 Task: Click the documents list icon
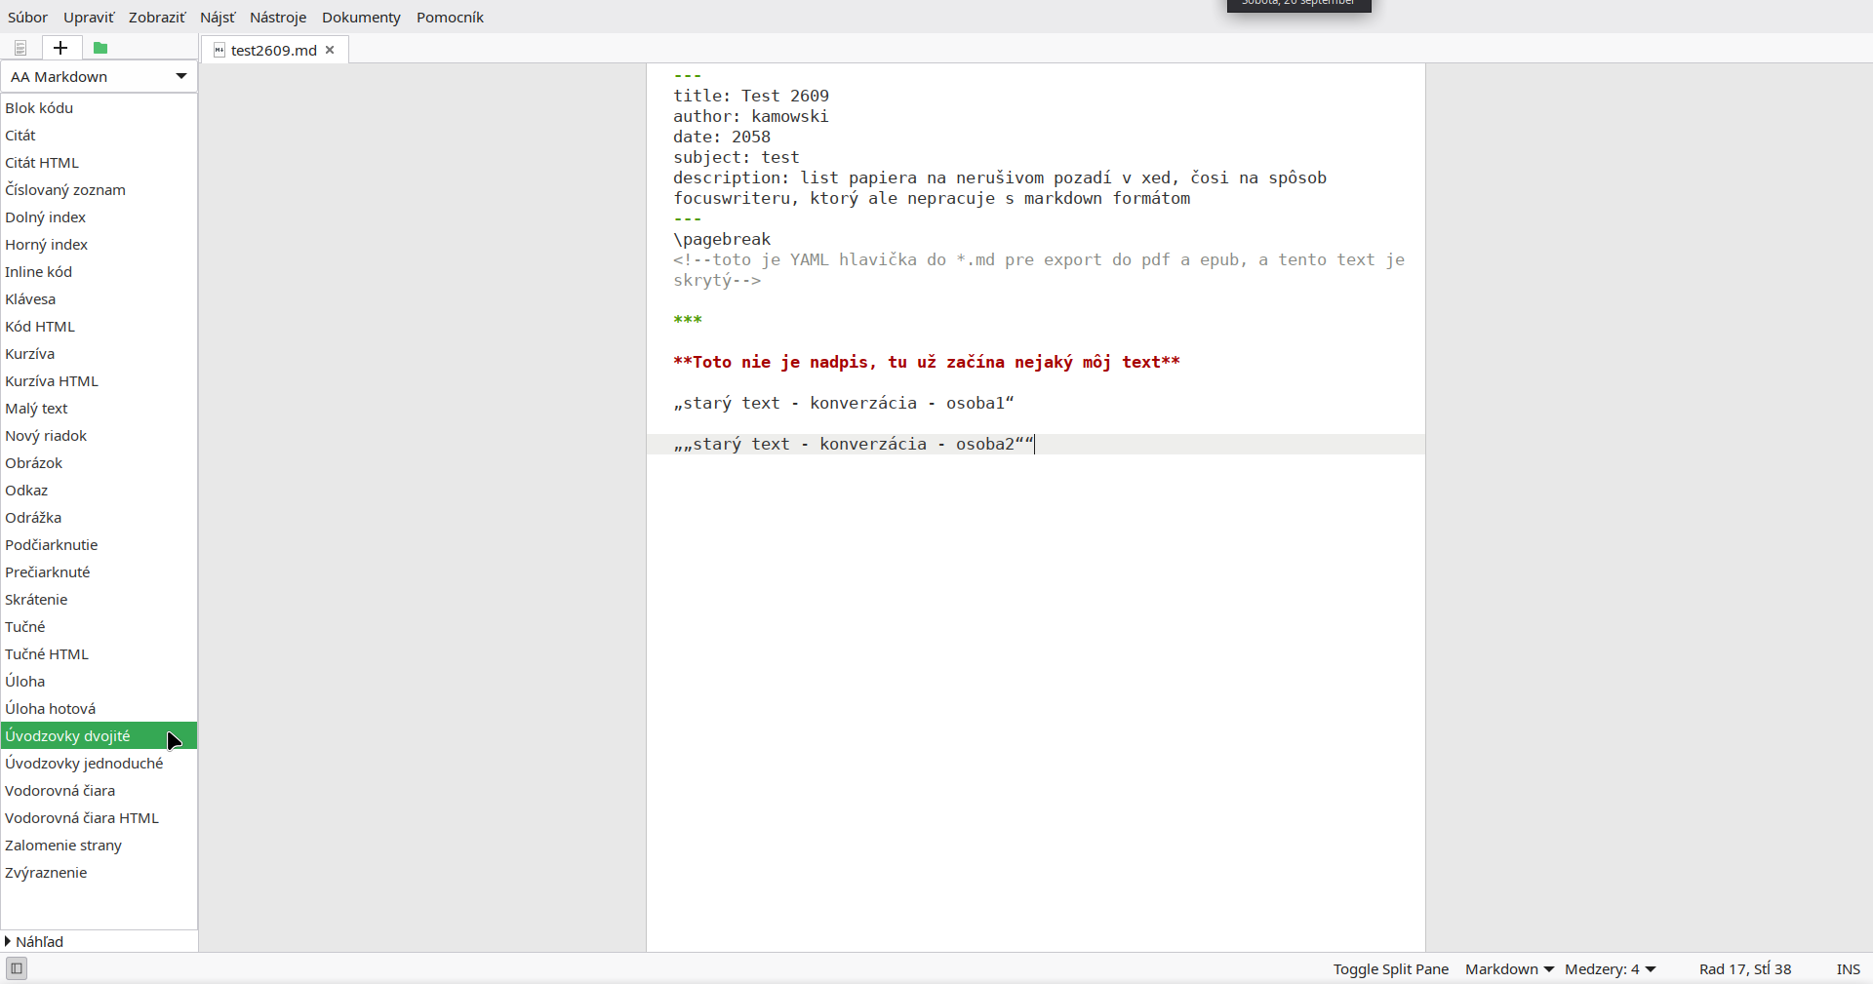(20, 48)
